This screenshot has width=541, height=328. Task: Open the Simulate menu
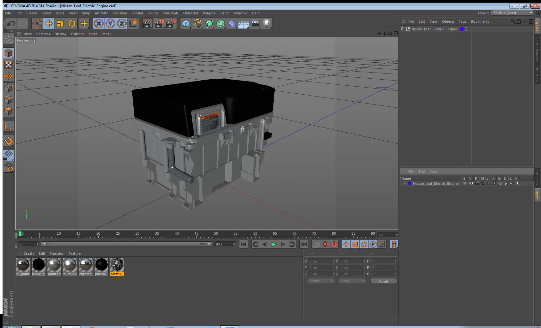point(120,13)
